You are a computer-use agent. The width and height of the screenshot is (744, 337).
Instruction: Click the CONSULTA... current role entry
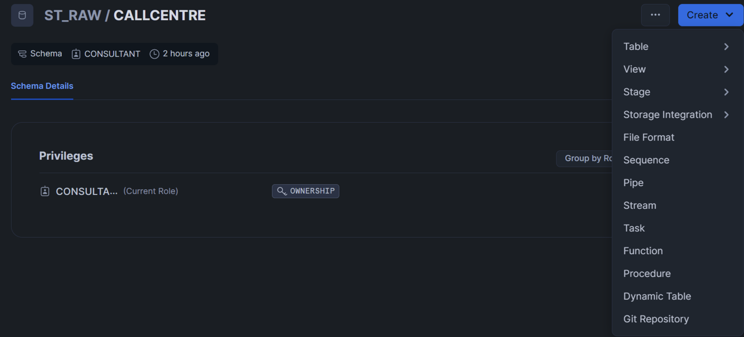coord(86,191)
